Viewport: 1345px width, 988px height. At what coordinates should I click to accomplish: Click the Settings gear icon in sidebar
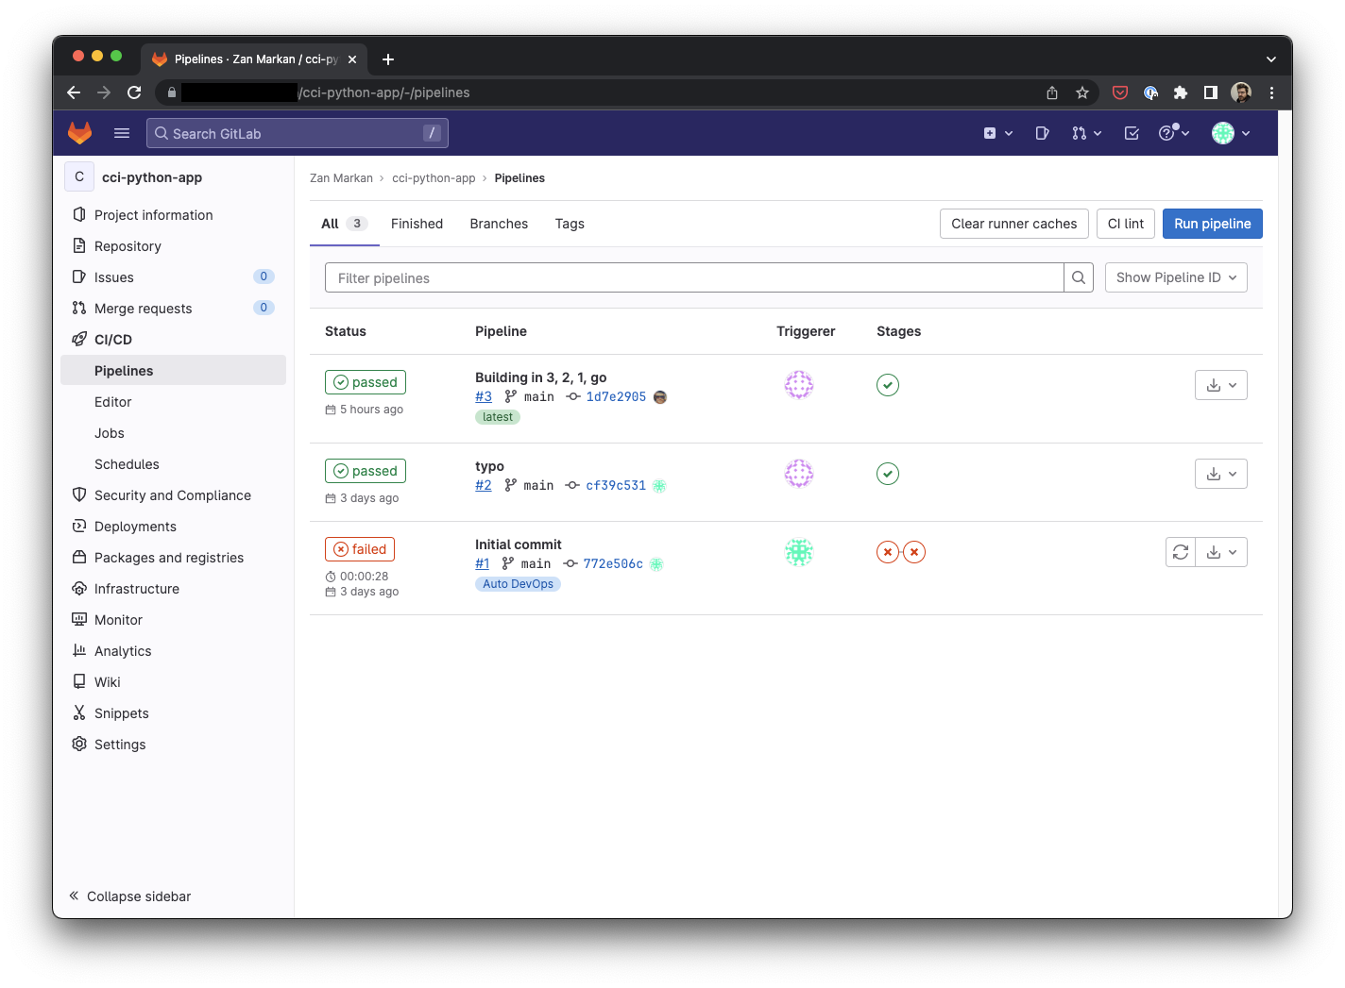[79, 745]
